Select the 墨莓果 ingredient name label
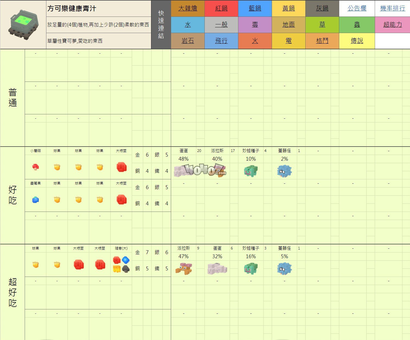The width and height of the screenshot is (410, 340). 36,183
